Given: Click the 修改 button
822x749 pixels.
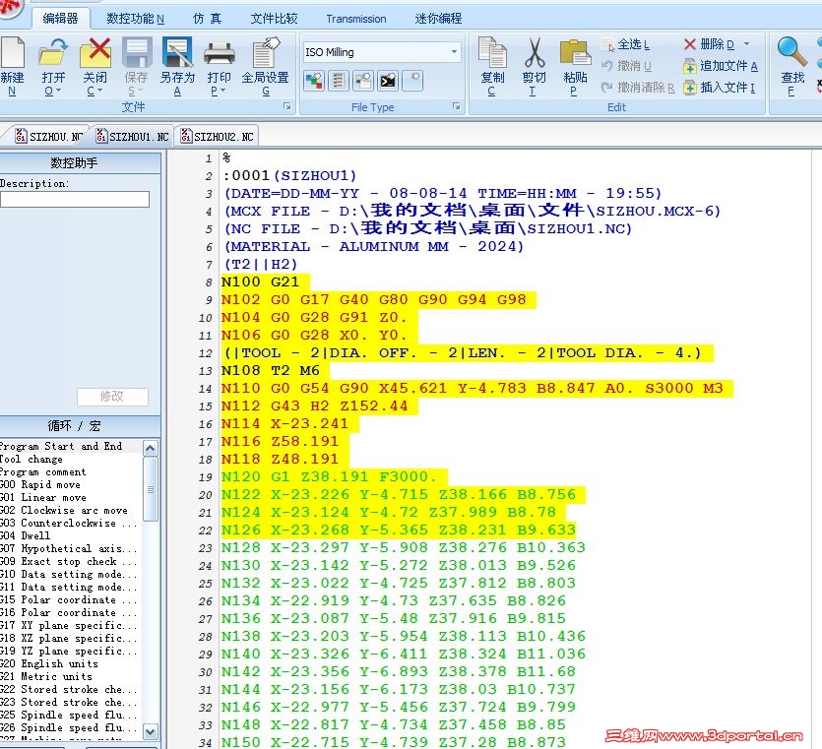Looking at the screenshot, I should pyautogui.click(x=112, y=397).
